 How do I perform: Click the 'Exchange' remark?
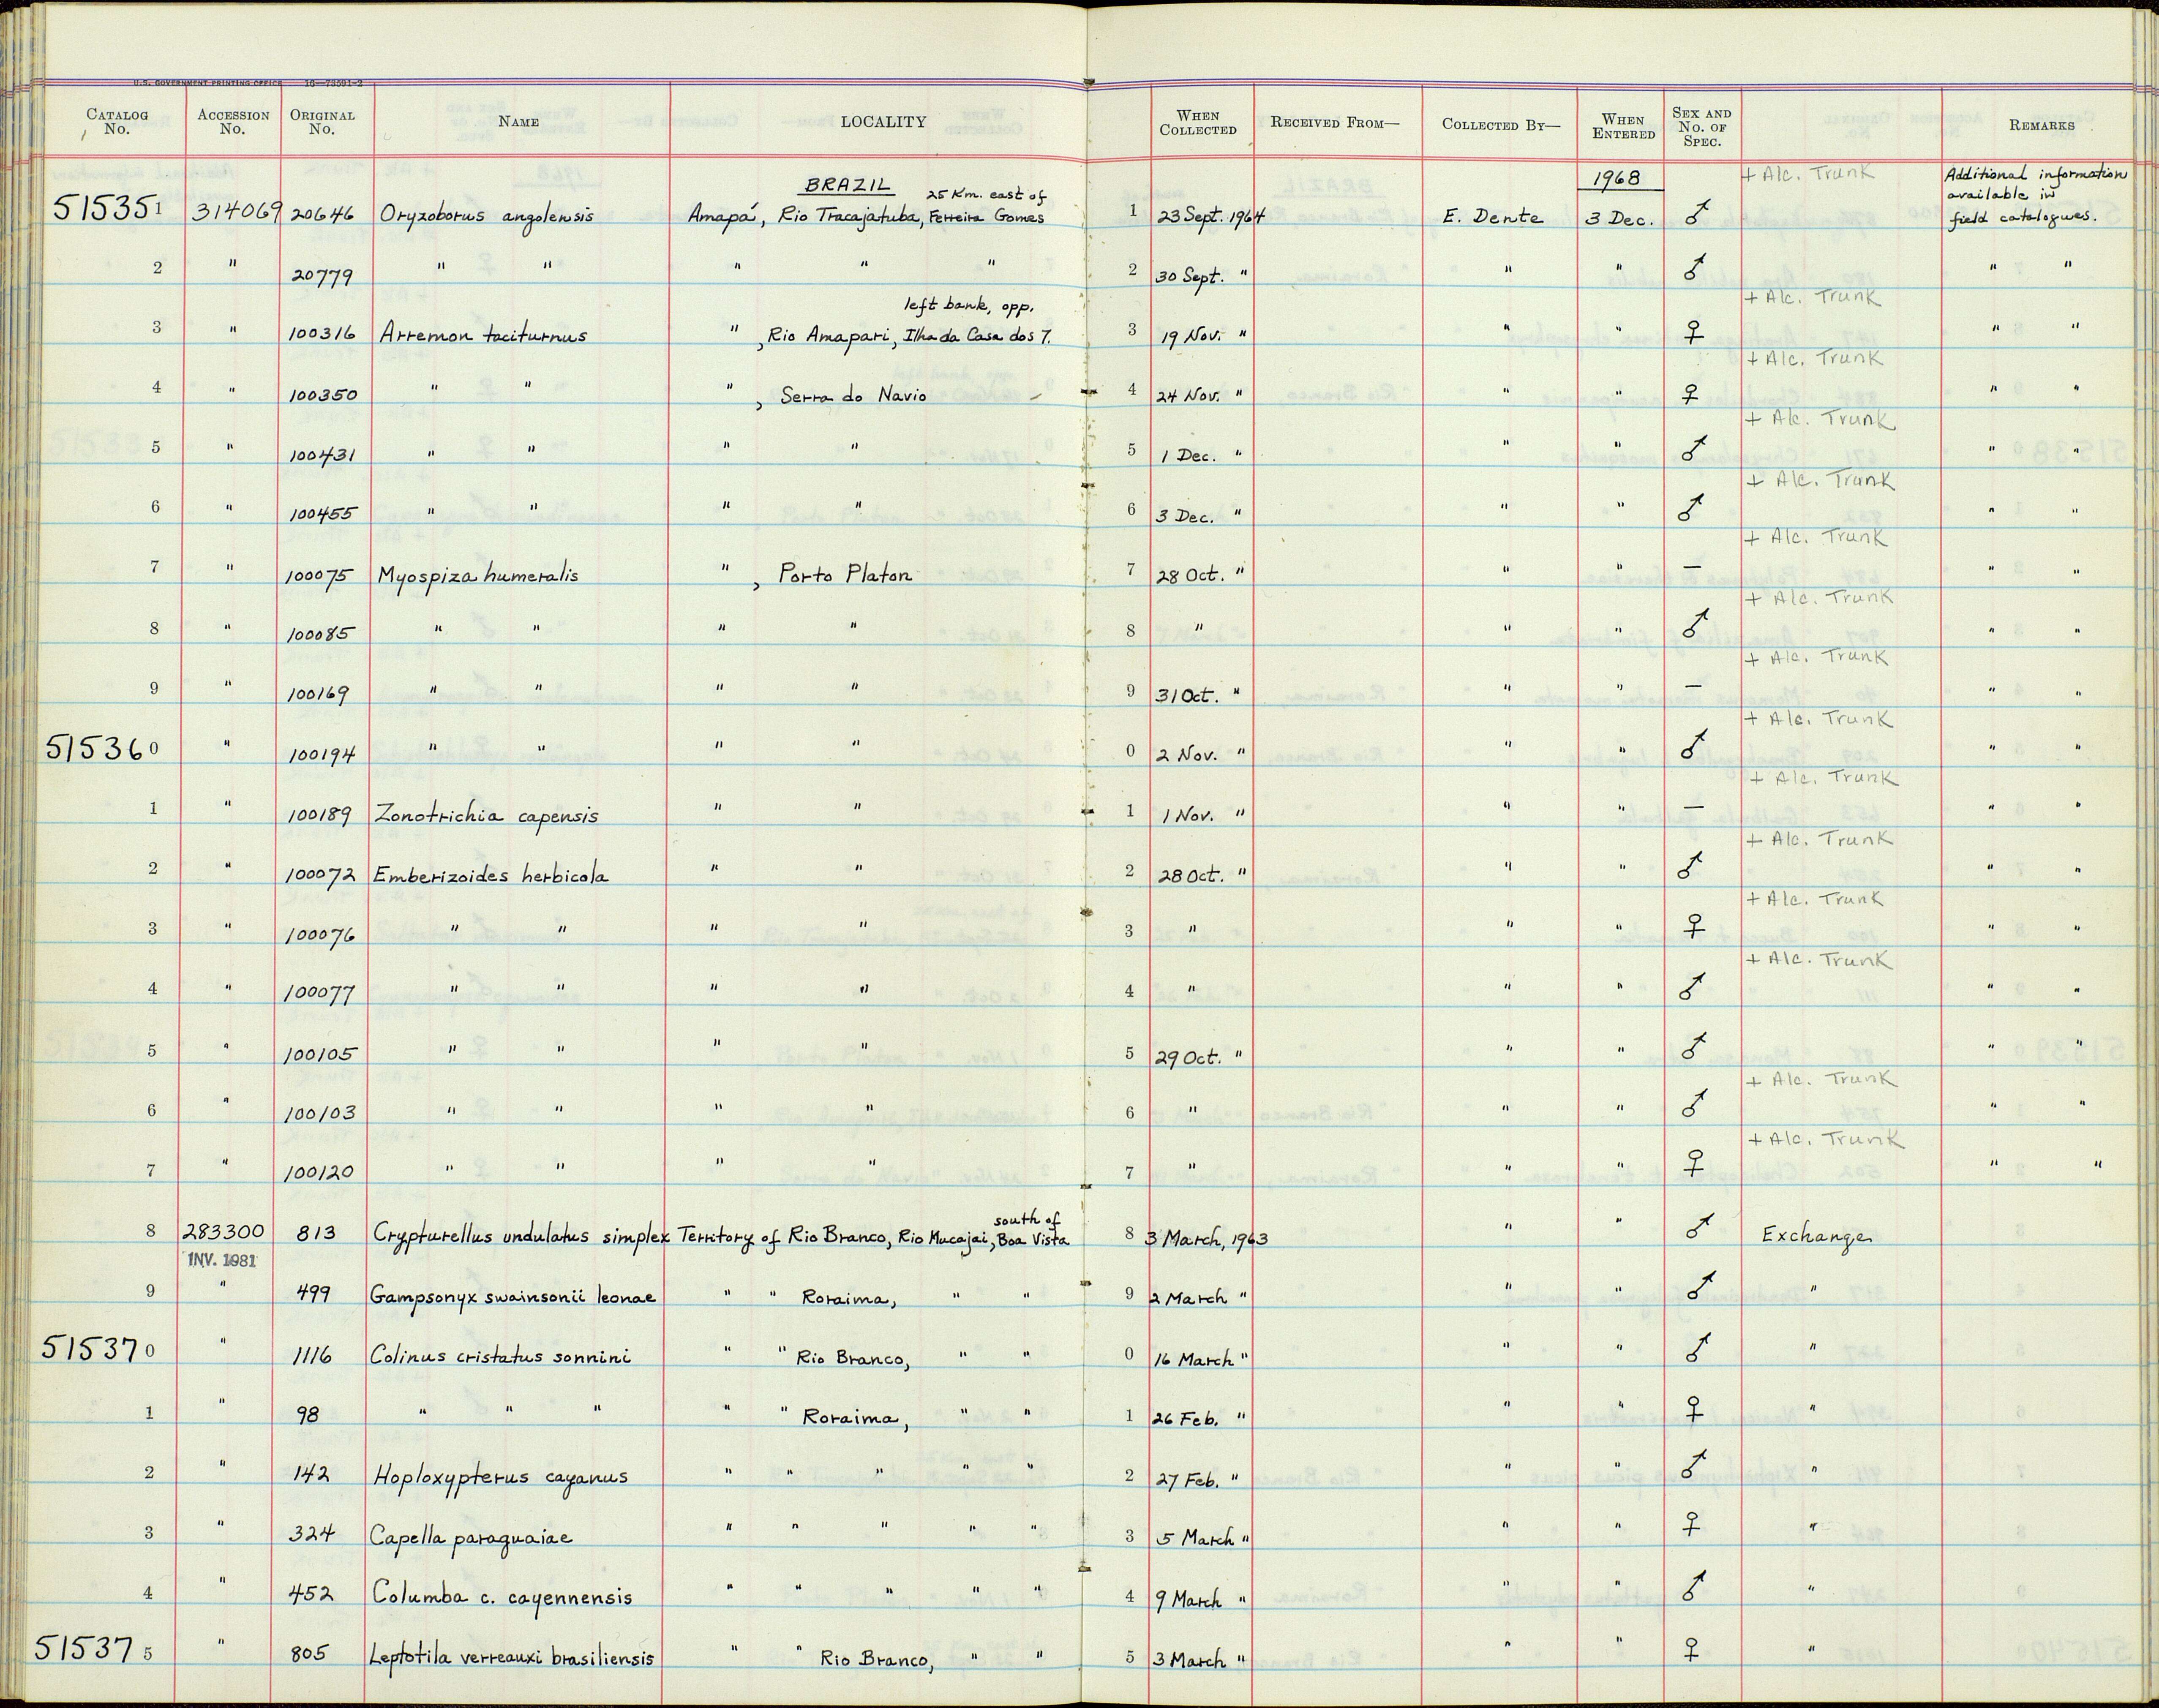[x=1815, y=1236]
